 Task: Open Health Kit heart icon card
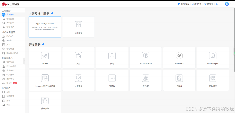tap(179, 58)
